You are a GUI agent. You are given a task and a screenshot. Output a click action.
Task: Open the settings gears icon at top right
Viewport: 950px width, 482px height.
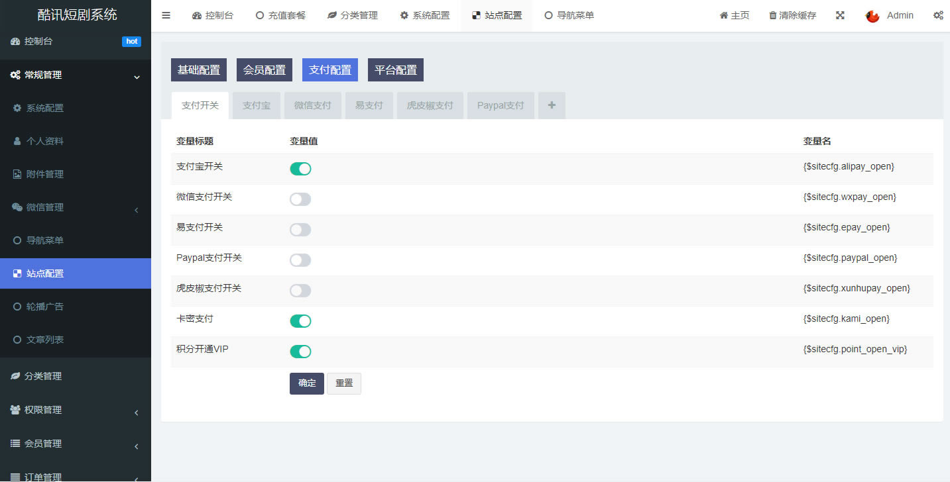coord(938,15)
